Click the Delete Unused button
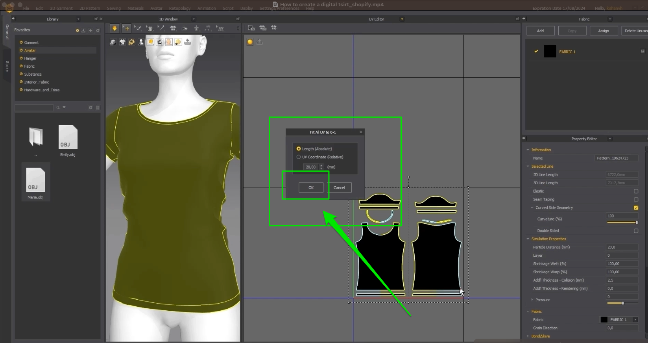The image size is (648, 343). pyautogui.click(x=635, y=31)
